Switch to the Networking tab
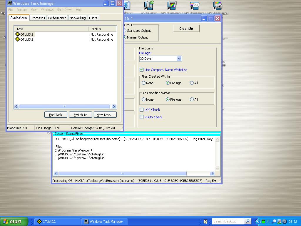Image resolution: width=301 pixels, height=226 pixels. click(78, 18)
